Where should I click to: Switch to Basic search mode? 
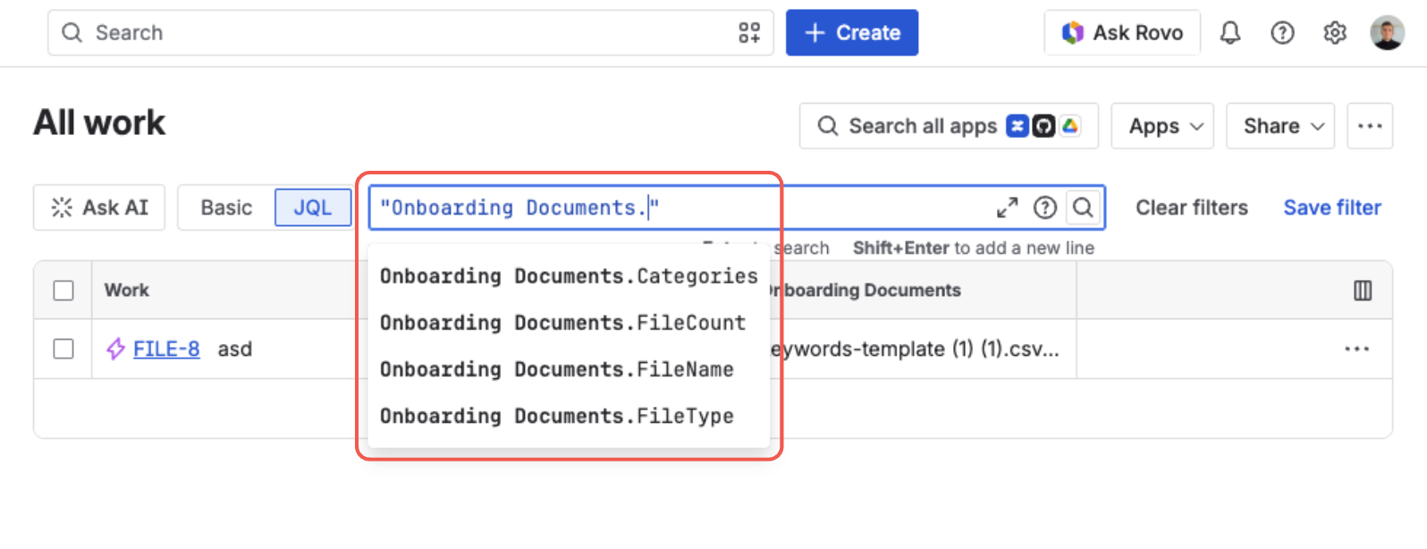click(226, 207)
